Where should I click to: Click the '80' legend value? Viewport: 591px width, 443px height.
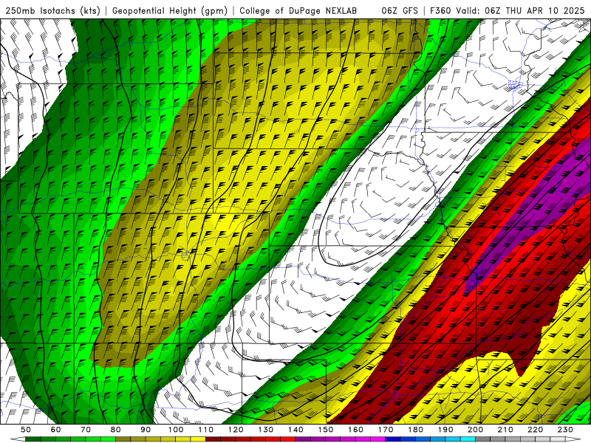(116, 430)
